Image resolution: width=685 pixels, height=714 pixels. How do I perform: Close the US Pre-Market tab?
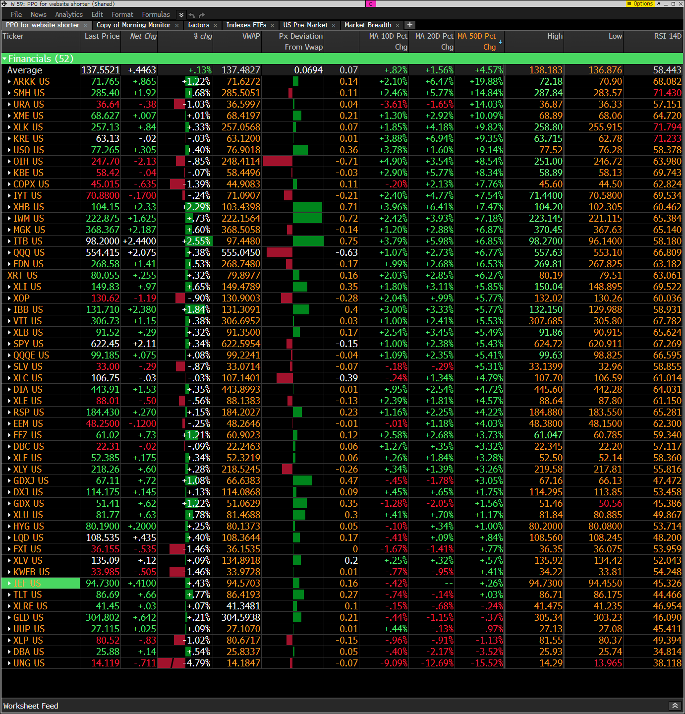click(x=334, y=25)
